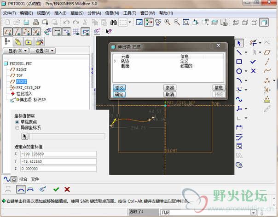
Task: Click the Redo arrow icon
Action: click(x=76, y=23)
